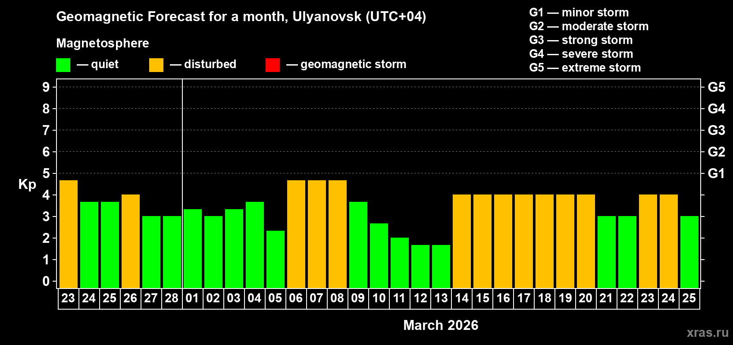
Task: Click the date cell 16
Action: coord(503,298)
